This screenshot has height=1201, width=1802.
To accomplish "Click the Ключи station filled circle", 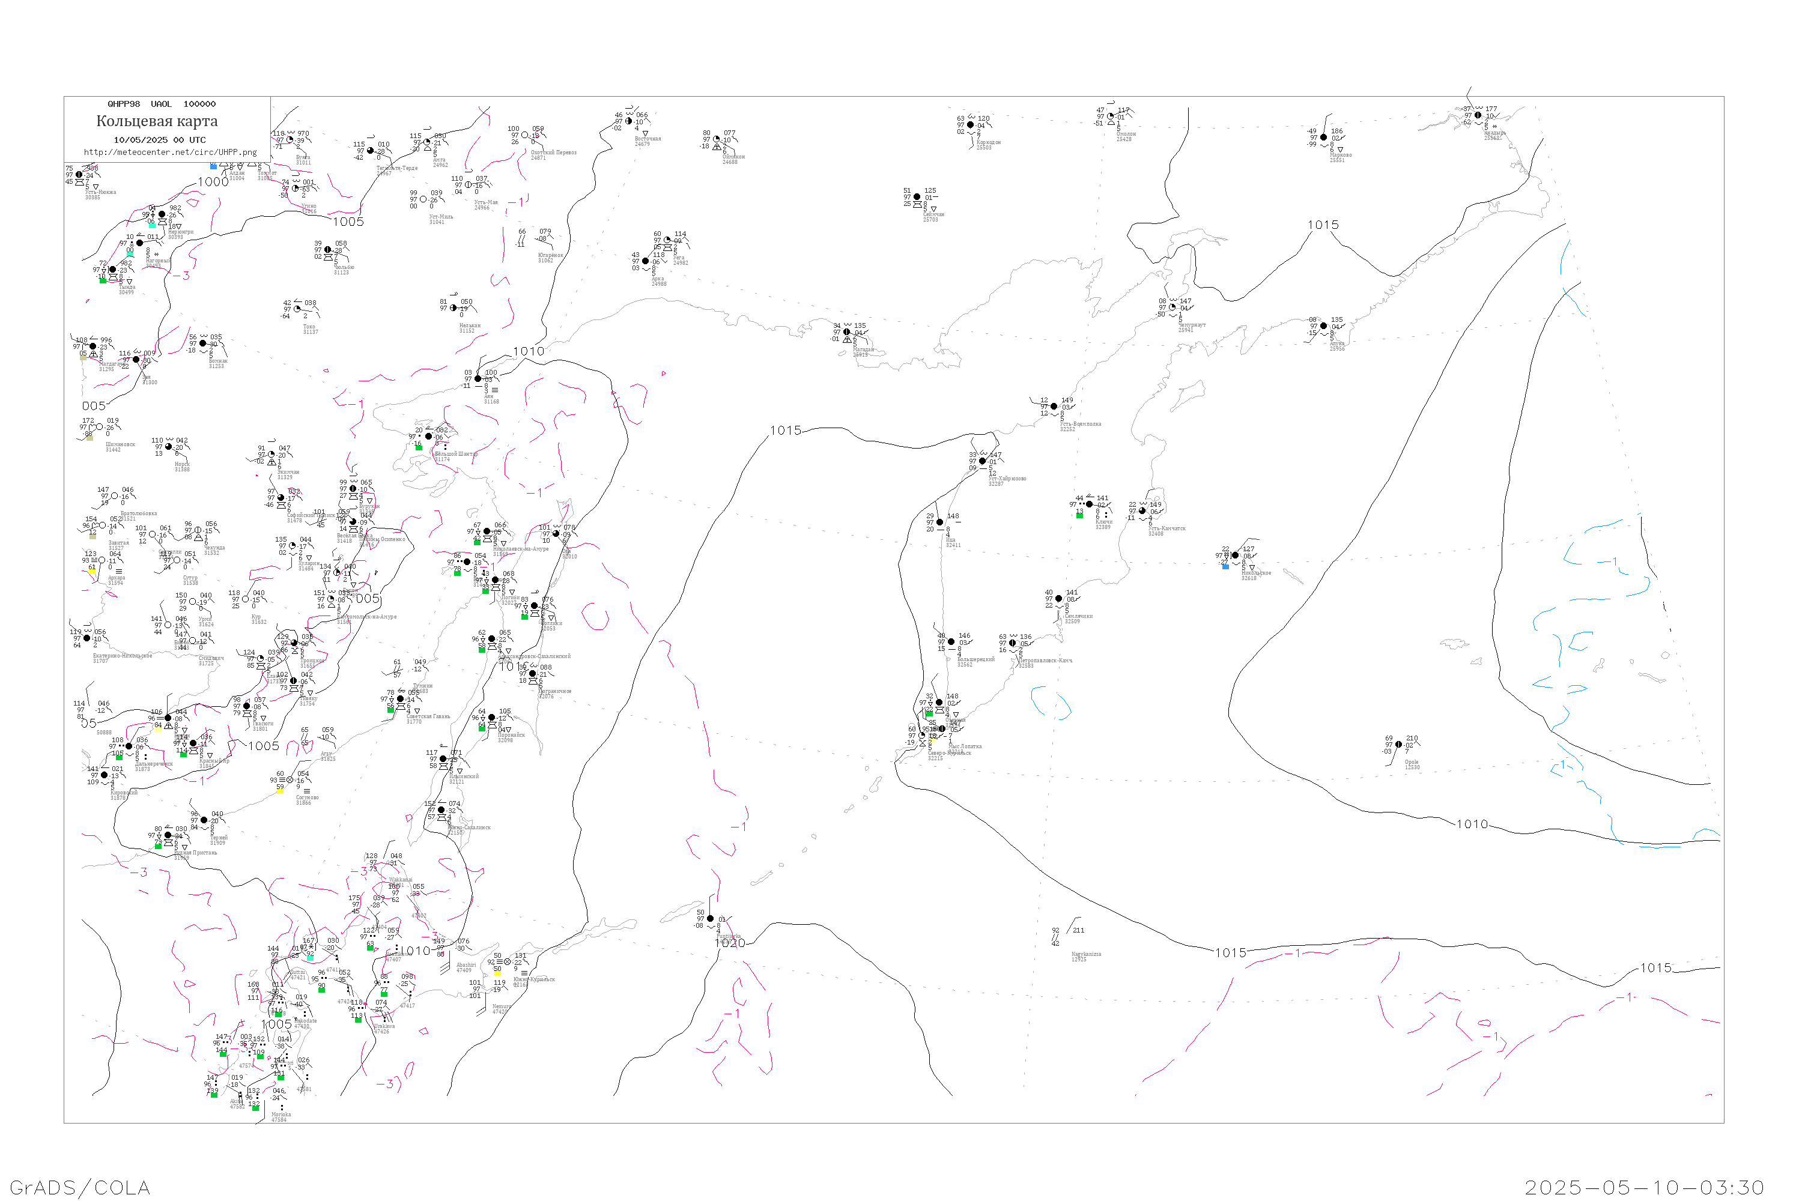I will point(1090,504).
